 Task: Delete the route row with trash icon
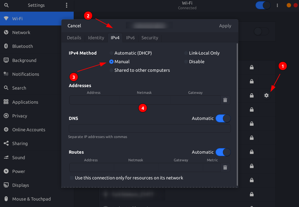(x=225, y=167)
